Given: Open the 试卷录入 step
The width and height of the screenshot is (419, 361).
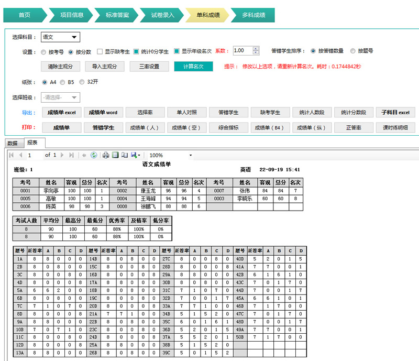Looking at the screenshot, I should click(162, 15).
